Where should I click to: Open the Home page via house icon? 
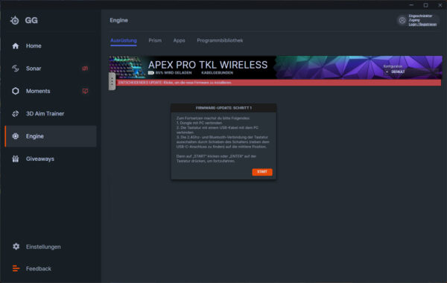pyautogui.click(x=16, y=46)
